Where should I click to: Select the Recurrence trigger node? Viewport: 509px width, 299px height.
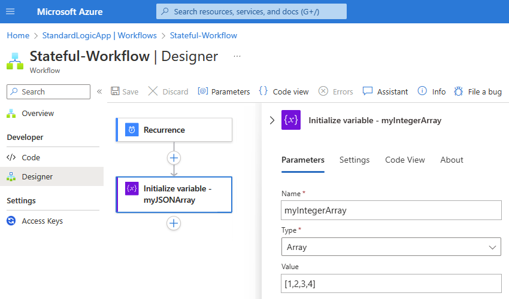click(174, 130)
